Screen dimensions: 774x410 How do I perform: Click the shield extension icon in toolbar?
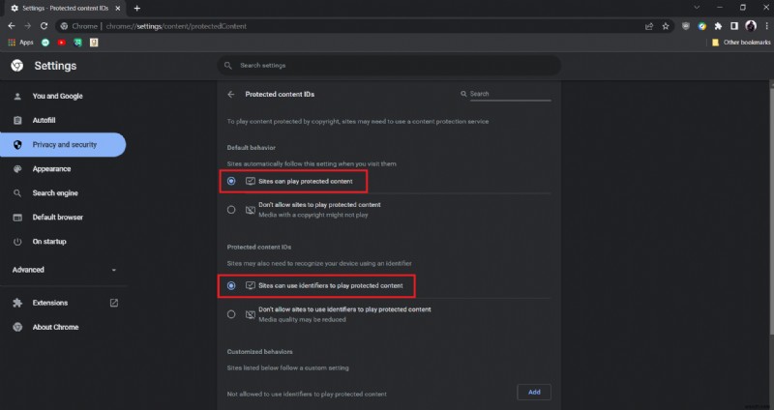pos(686,26)
